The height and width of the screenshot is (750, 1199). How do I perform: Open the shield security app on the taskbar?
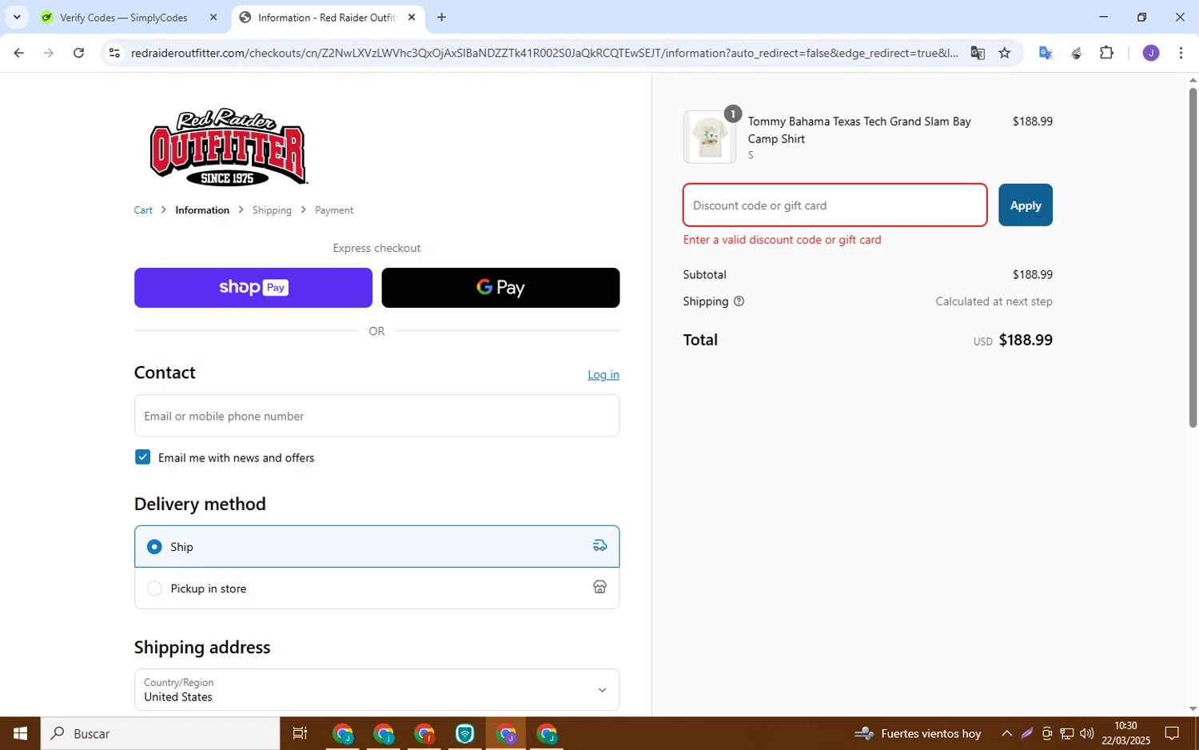coord(465,733)
